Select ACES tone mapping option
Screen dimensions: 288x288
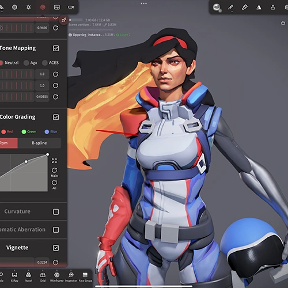pyautogui.click(x=51, y=63)
